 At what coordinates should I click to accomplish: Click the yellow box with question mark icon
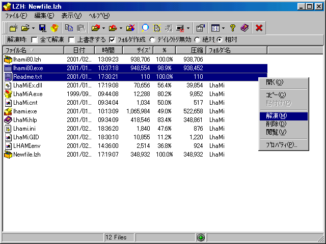click(x=55, y=28)
